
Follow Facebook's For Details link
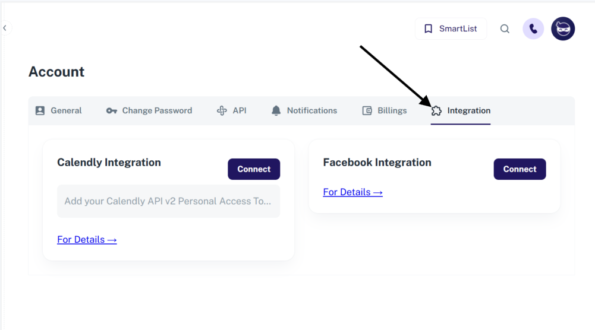(352, 192)
